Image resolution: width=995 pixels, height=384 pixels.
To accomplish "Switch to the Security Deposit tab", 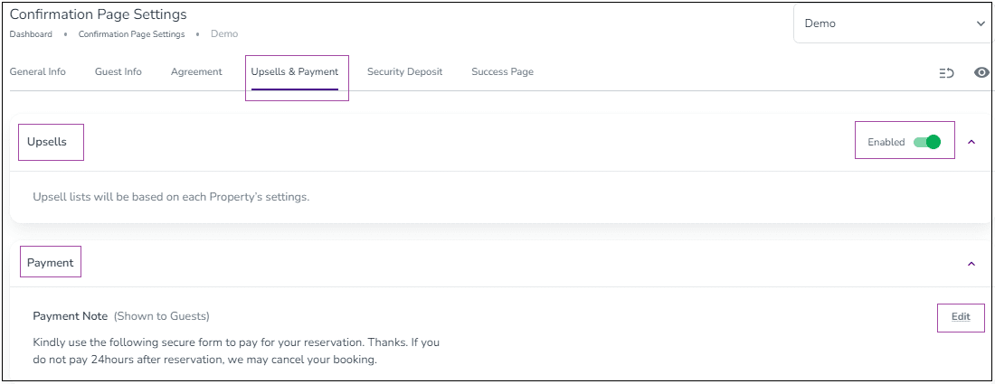I will pyautogui.click(x=404, y=71).
